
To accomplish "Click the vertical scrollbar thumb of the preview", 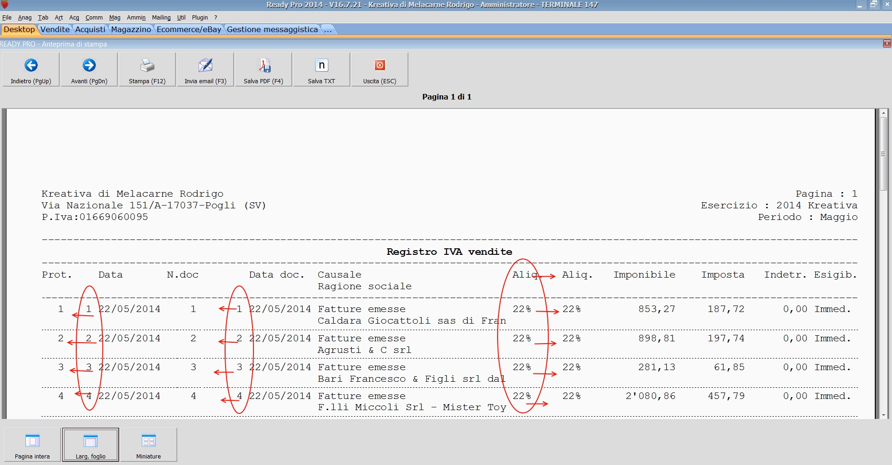I will 883,154.
